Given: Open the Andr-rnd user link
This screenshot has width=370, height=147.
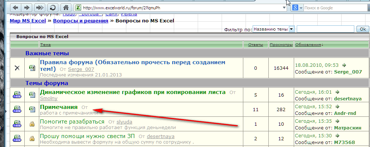Looking at the screenshot, I should pyautogui.click(x=345, y=113).
